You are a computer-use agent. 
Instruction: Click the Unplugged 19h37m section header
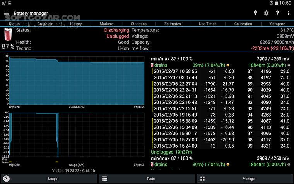[x=172, y=152]
